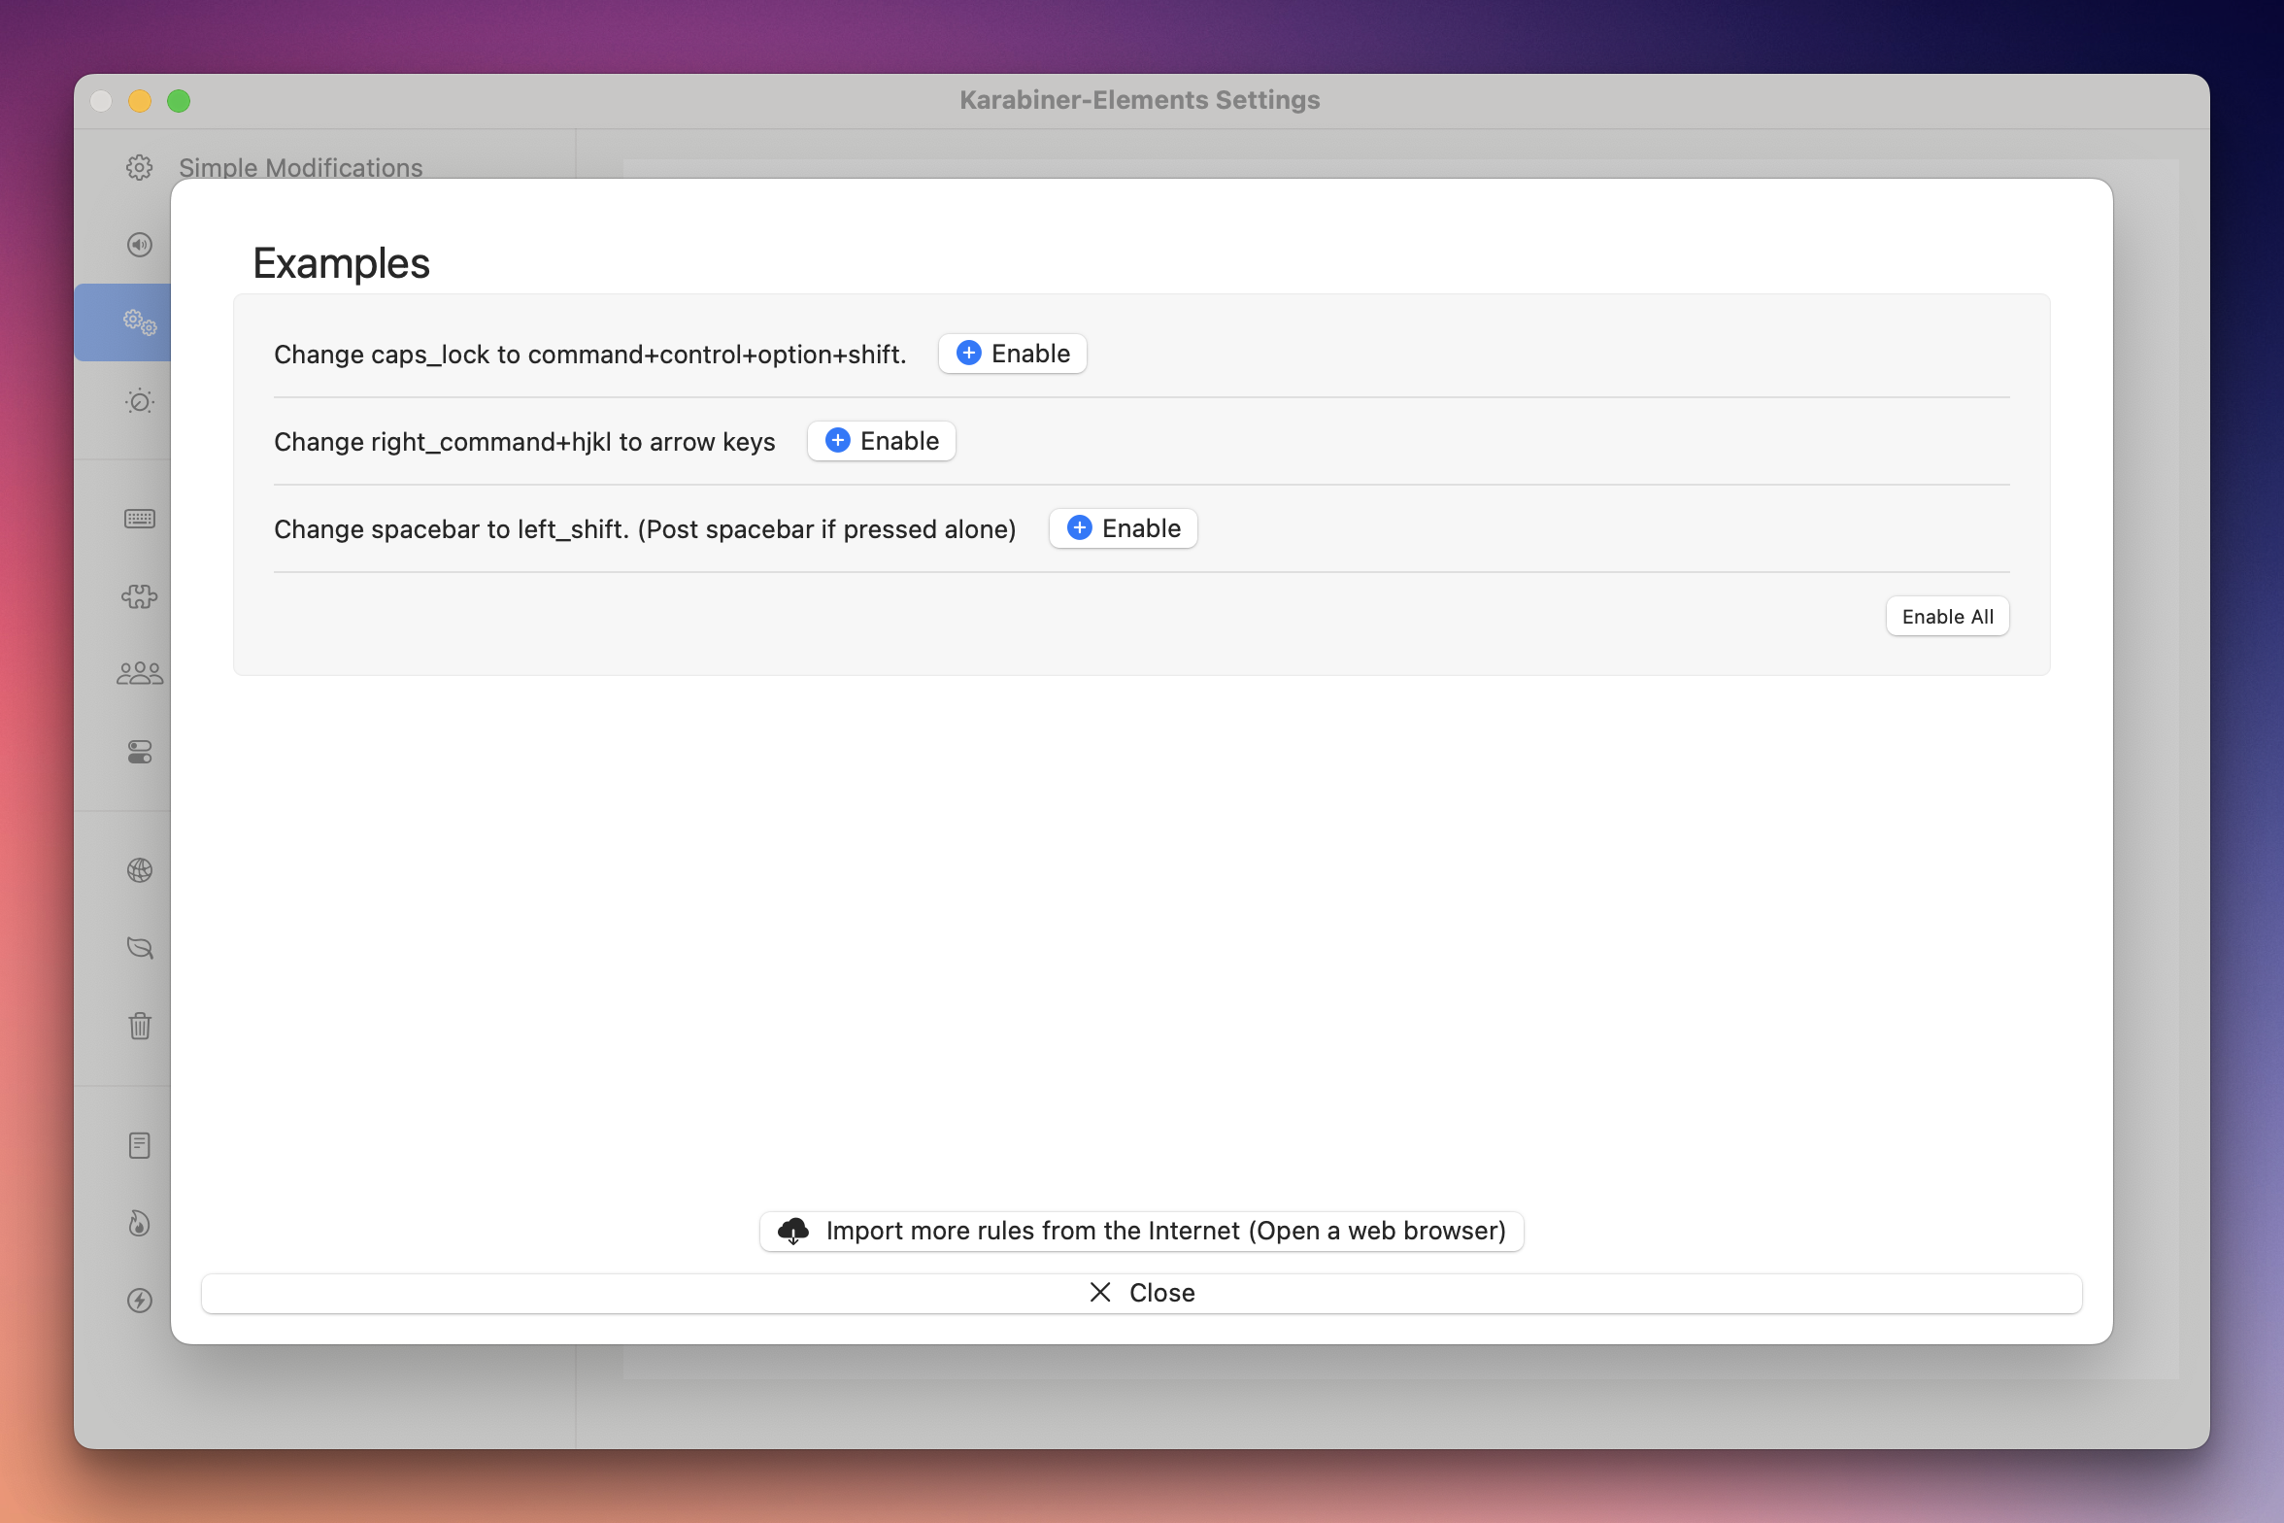Open the three-people Profiles icon
Image resolution: width=2284 pixels, height=1523 pixels.
click(140, 673)
